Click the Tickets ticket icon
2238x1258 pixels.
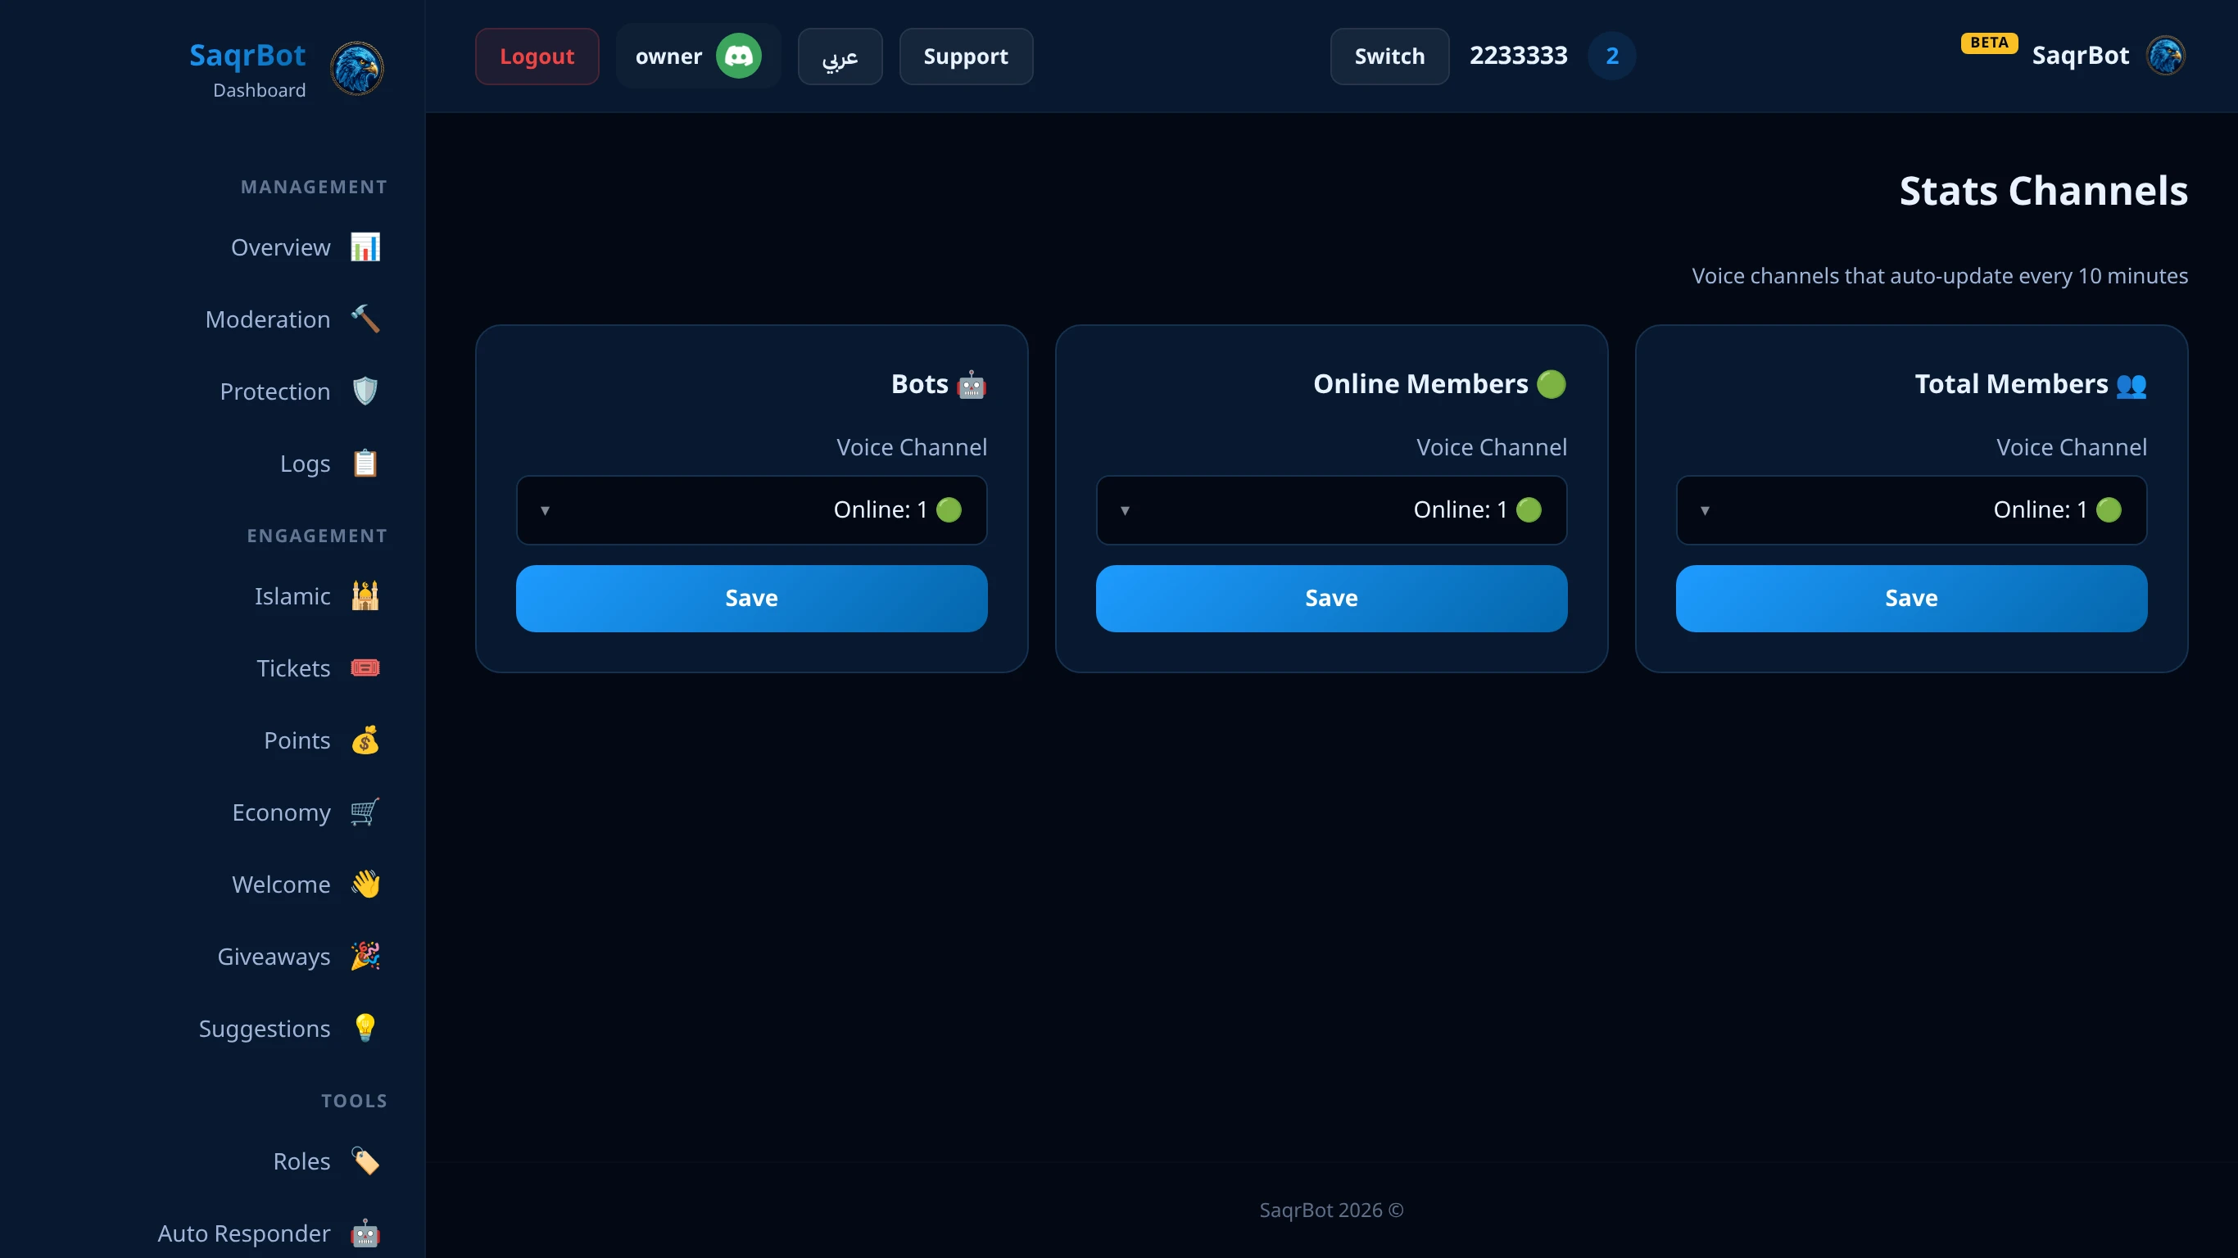coord(365,668)
